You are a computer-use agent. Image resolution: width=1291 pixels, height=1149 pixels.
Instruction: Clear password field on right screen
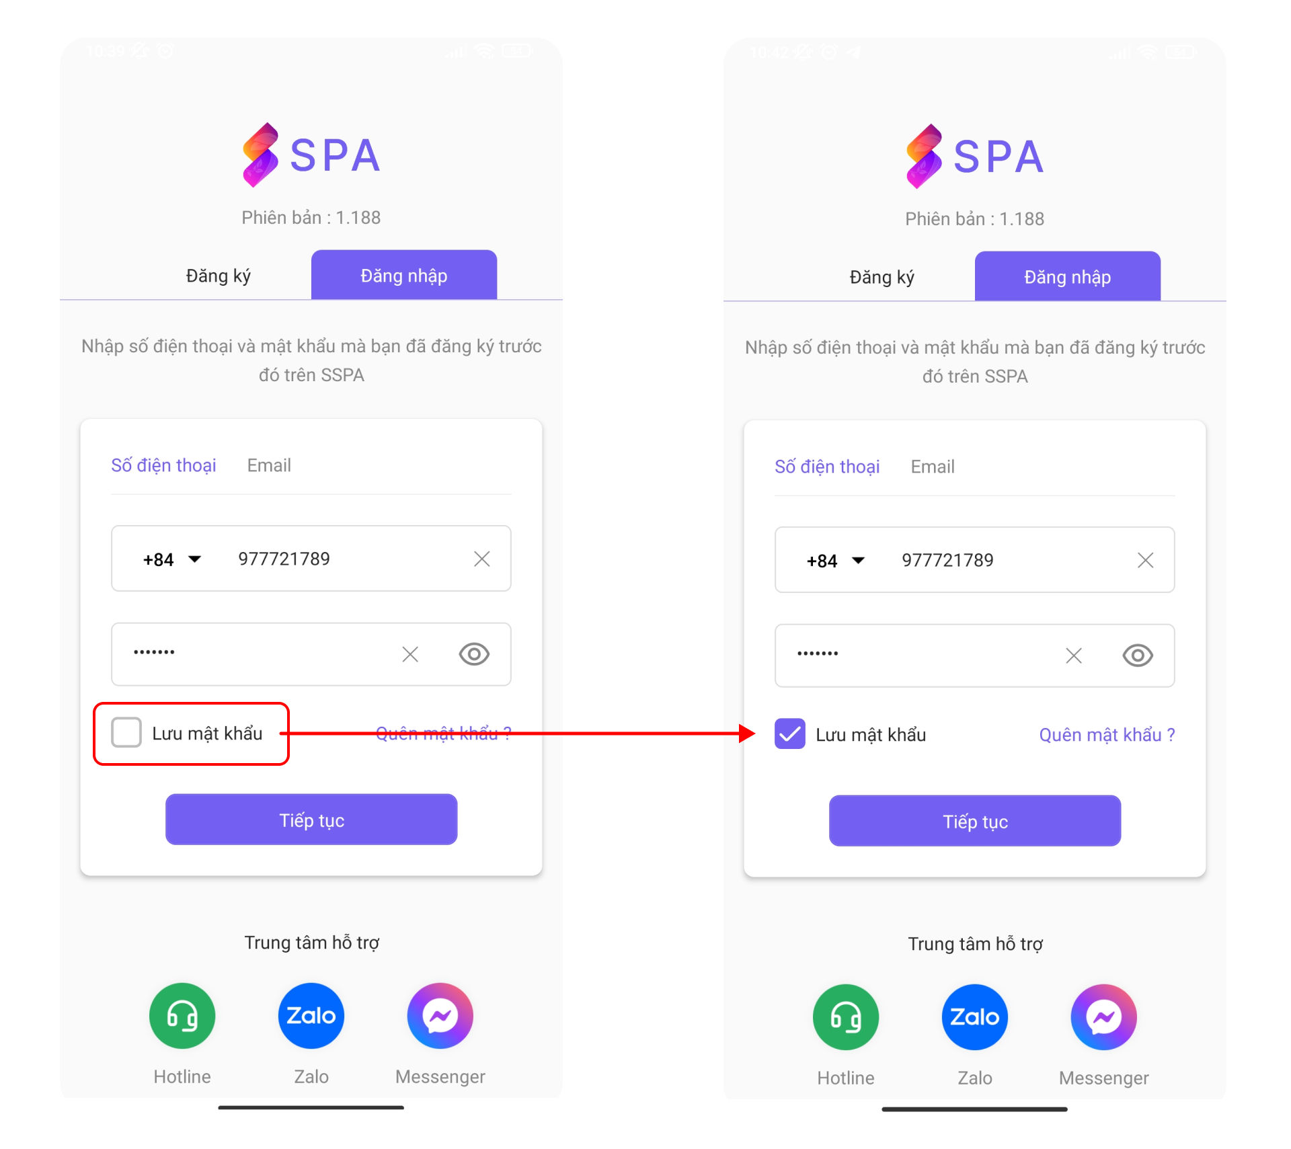pyautogui.click(x=1074, y=656)
